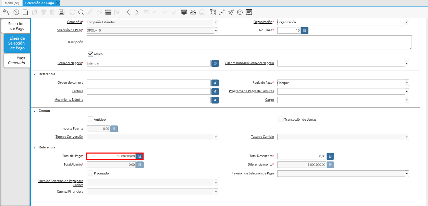This screenshot has width=428, height=206.
Task: Toggle the Transacción de Ventas checkbox
Action: pos(281,119)
